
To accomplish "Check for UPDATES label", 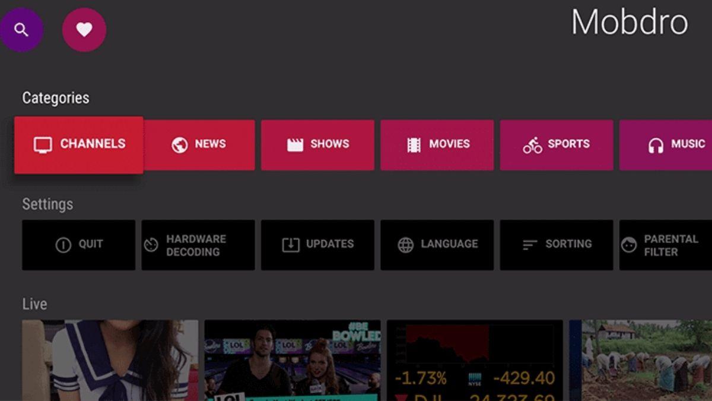I will tap(330, 244).
